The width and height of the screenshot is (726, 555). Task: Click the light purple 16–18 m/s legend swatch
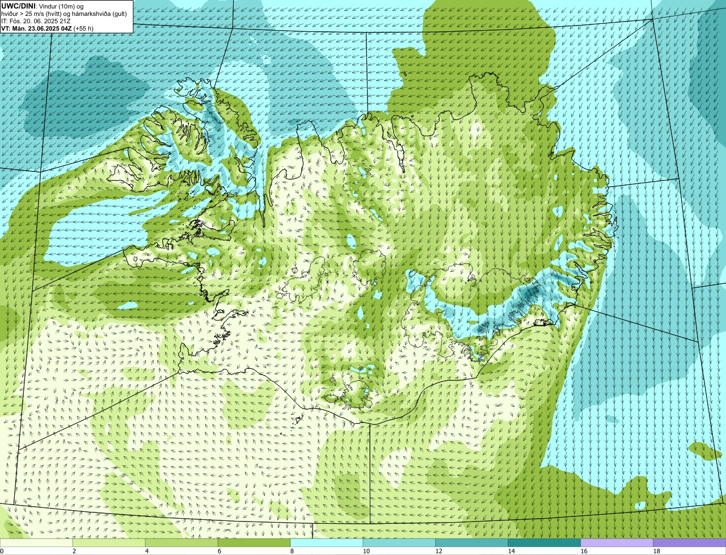click(x=617, y=543)
